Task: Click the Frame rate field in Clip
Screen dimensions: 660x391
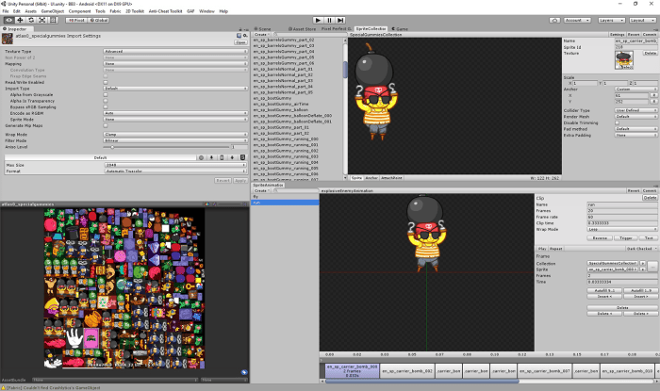Action: [622, 217]
